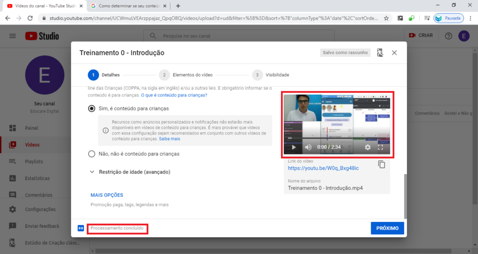The height and width of the screenshot is (254, 478).
Task: Expand 'MAIS OPÇÕES' section
Action: pos(107,195)
